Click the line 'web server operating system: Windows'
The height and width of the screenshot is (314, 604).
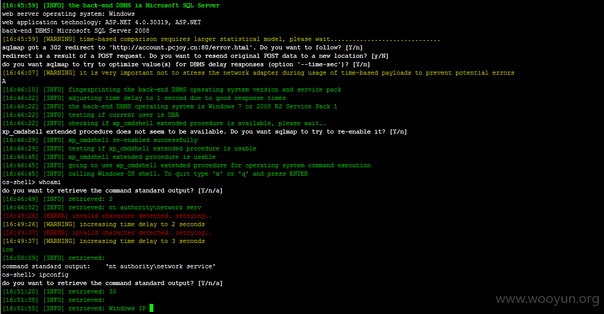click(68, 14)
